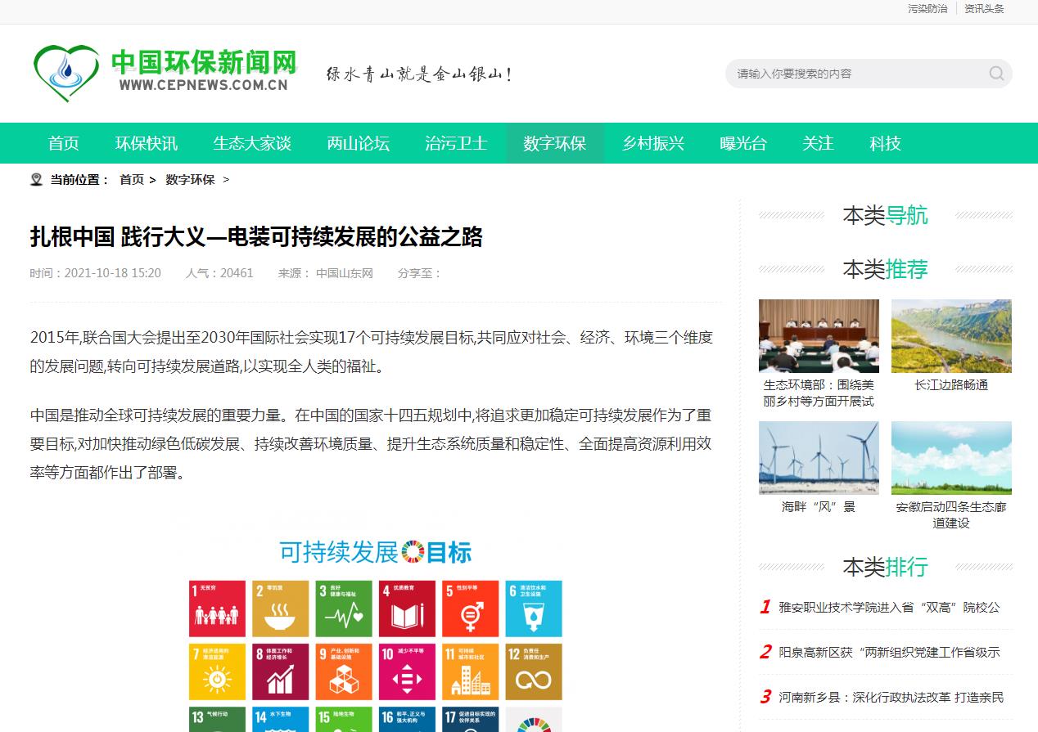Open the 科技 navigation tab

[885, 143]
